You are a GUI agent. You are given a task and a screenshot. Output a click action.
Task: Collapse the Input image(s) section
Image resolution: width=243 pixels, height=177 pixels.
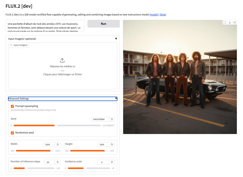pyautogui.click(x=116, y=39)
